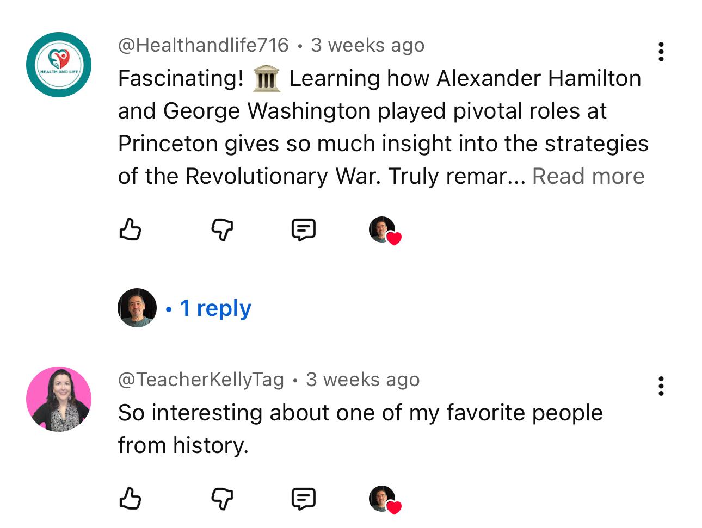Like the Healthandlife716 comment
Image resolution: width=702 pixels, height=528 pixels.
(x=130, y=229)
